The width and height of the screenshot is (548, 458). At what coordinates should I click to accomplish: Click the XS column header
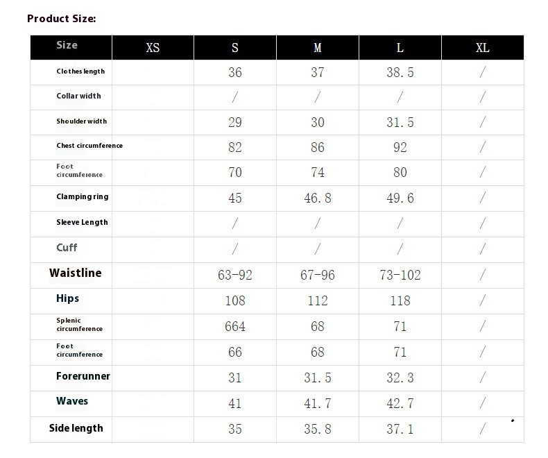click(x=153, y=48)
